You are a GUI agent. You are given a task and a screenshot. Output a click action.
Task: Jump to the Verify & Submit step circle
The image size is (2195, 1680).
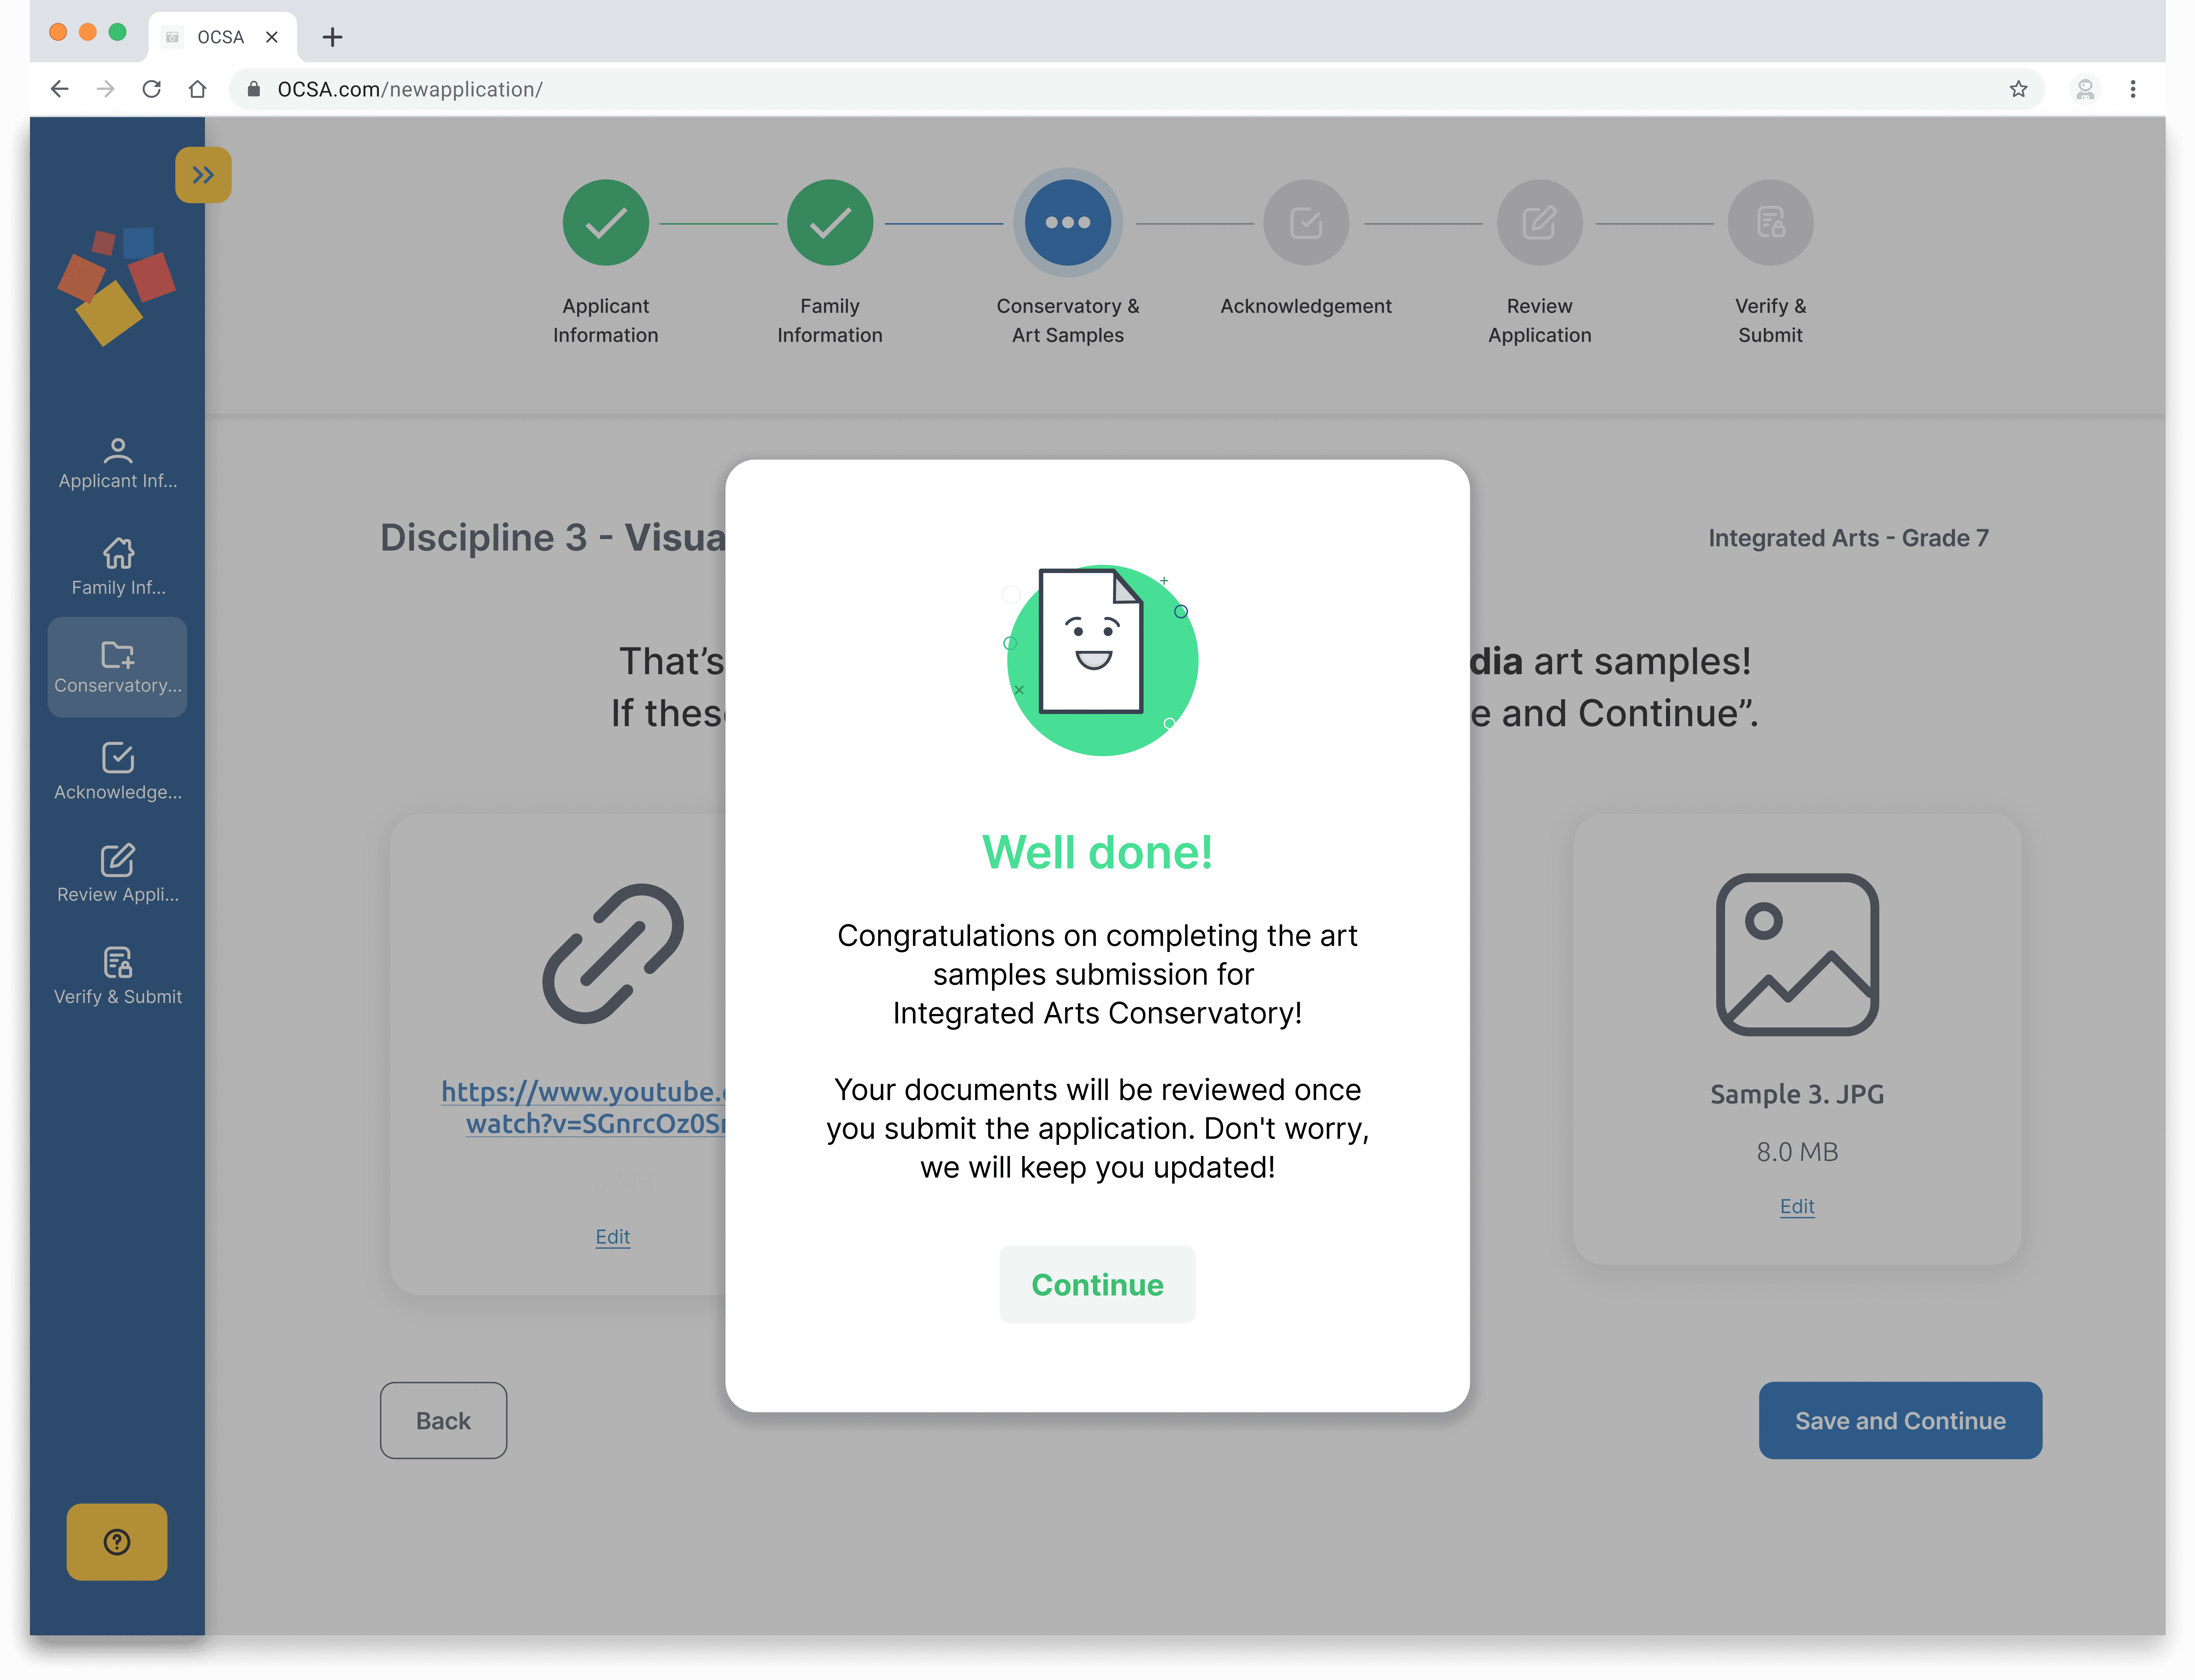[x=1771, y=222]
